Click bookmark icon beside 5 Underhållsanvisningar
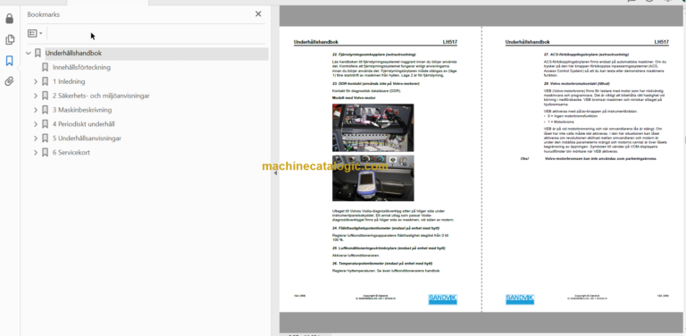Screen dimensions: 686x336 [x=45, y=139]
